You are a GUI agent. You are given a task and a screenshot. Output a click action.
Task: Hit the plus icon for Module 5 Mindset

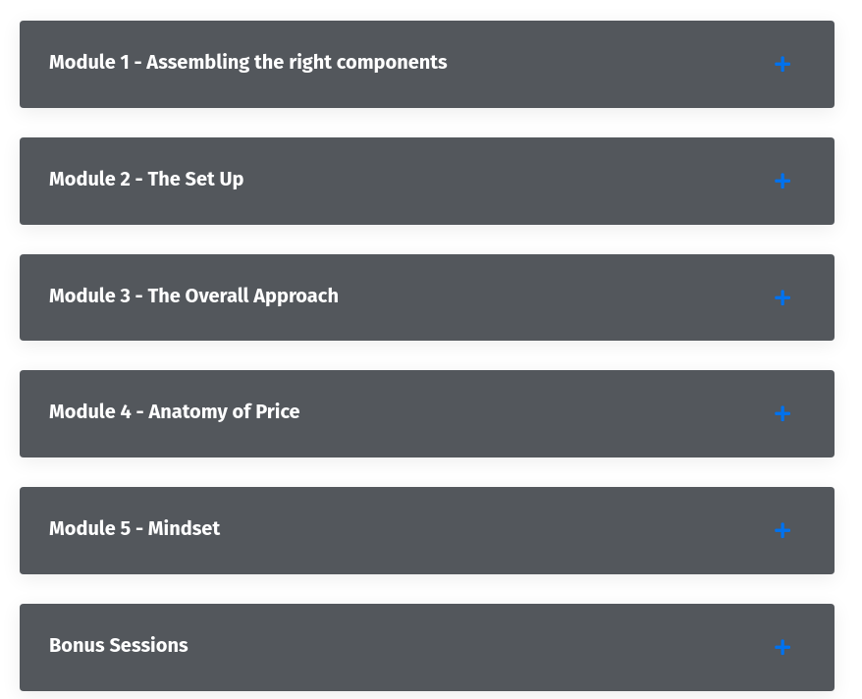(x=782, y=531)
